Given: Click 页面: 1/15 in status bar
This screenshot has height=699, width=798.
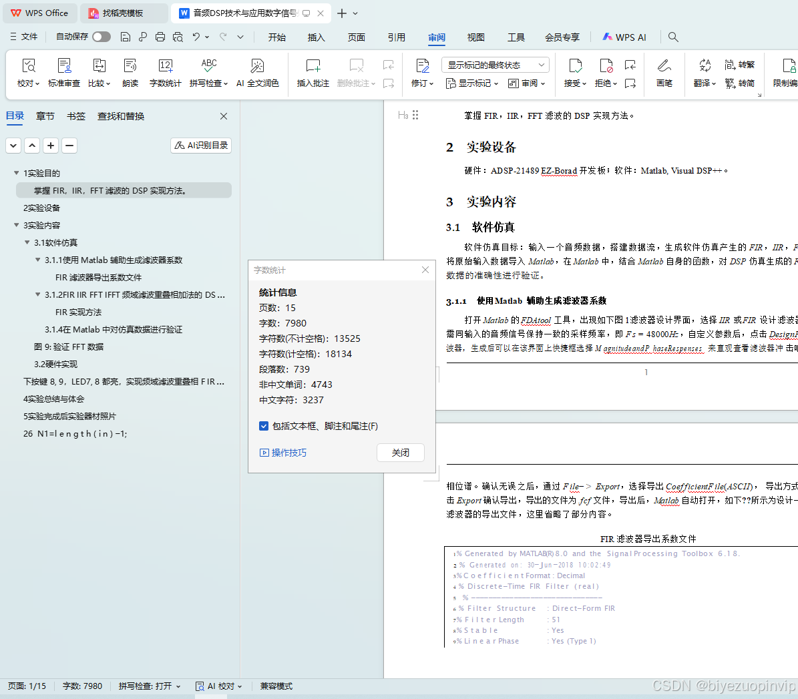Looking at the screenshot, I should [x=27, y=686].
